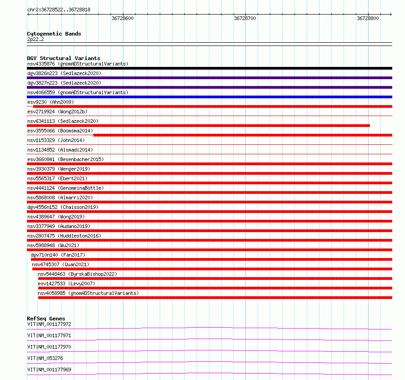Open variant nsv1134852 (Alsmadi2014)
The height and width of the screenshot is (380, 405).
60,150
